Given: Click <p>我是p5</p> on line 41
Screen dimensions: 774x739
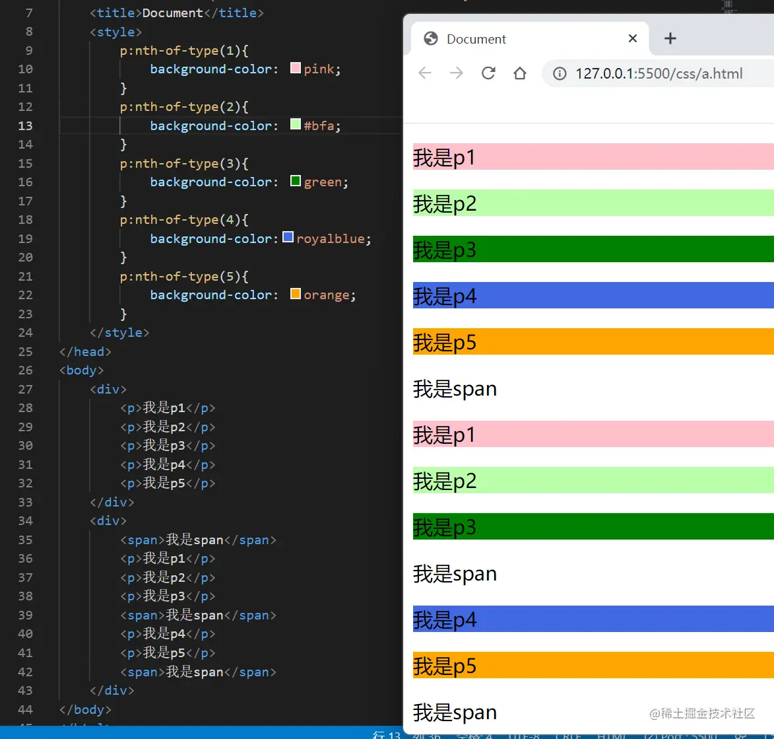Looking at the screenshot, I should [x=168, y=652].
